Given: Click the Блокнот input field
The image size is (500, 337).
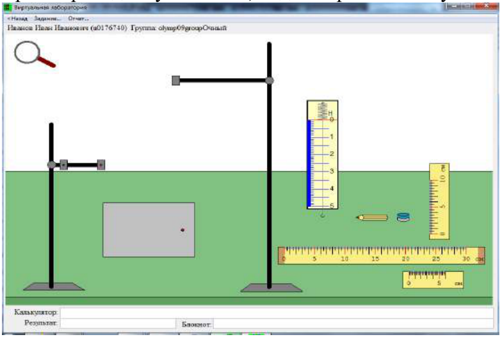Looking at the screenshot, I should coord(353,324).
